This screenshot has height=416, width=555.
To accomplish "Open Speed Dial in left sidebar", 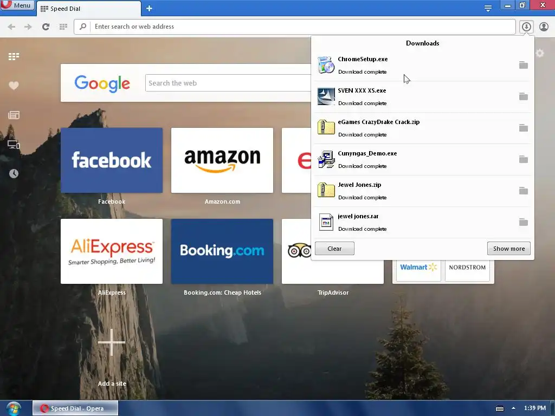I will (x=14, y=56).
